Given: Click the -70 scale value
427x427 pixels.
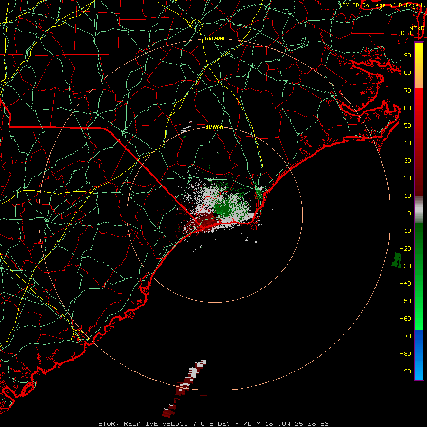Looking at the screenshot, I should (406, 336).
